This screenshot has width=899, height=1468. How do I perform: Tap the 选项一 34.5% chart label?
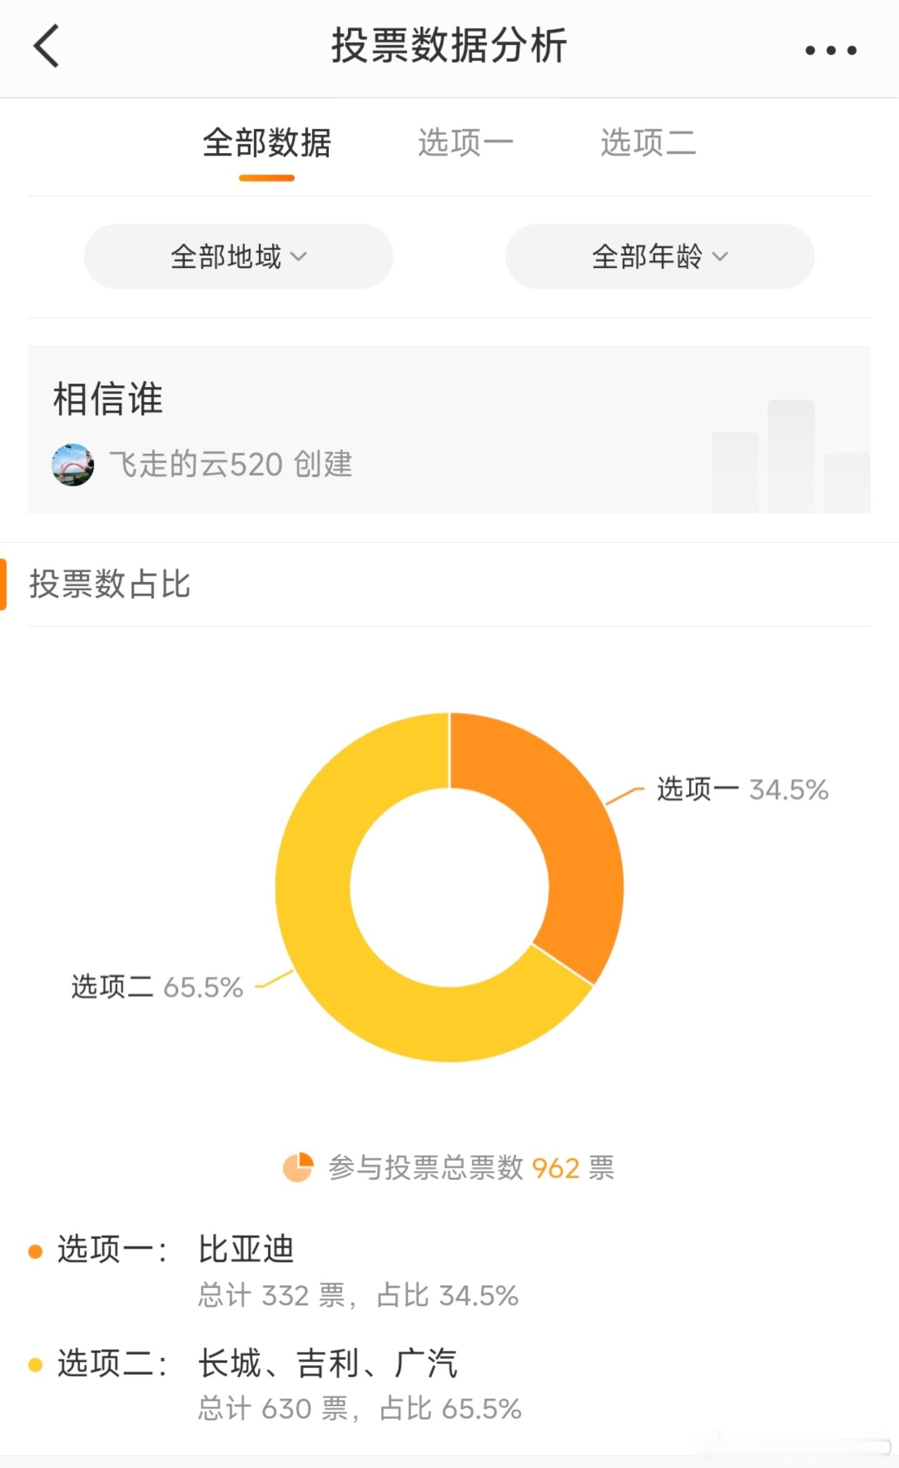742,790
